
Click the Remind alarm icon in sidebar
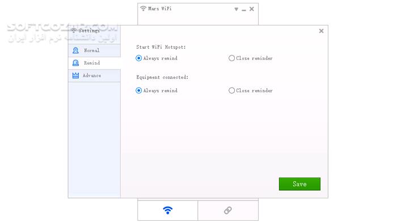coord(75,63)
